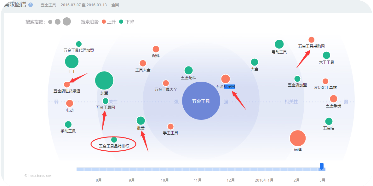Viewport: 373px width, 186px height.
Task: Click the green 下降 trend legend dot
Action: point(121,22)
